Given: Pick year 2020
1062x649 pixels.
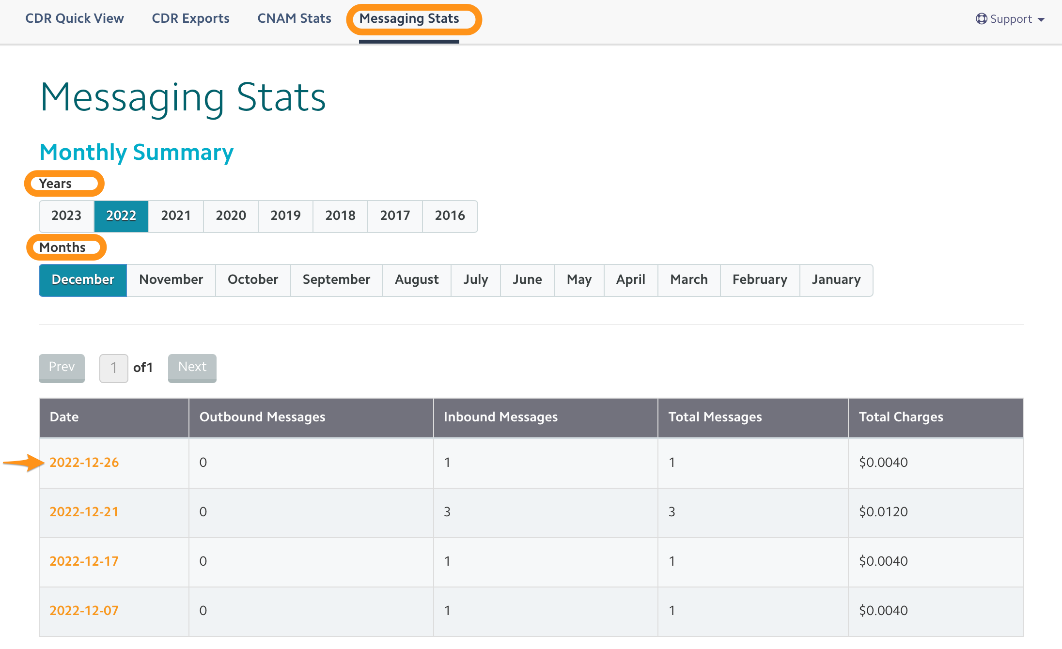Looking at the screenshot, I should [231, 216].
